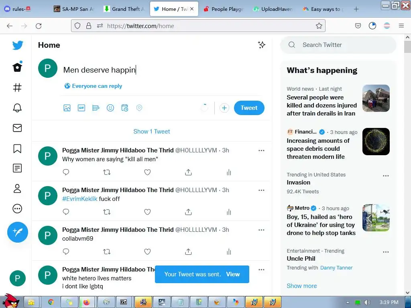Schedule the tweet with calendar icon
Image resolution: width=411 pixels, height=308 pixels.
(125, 107)
